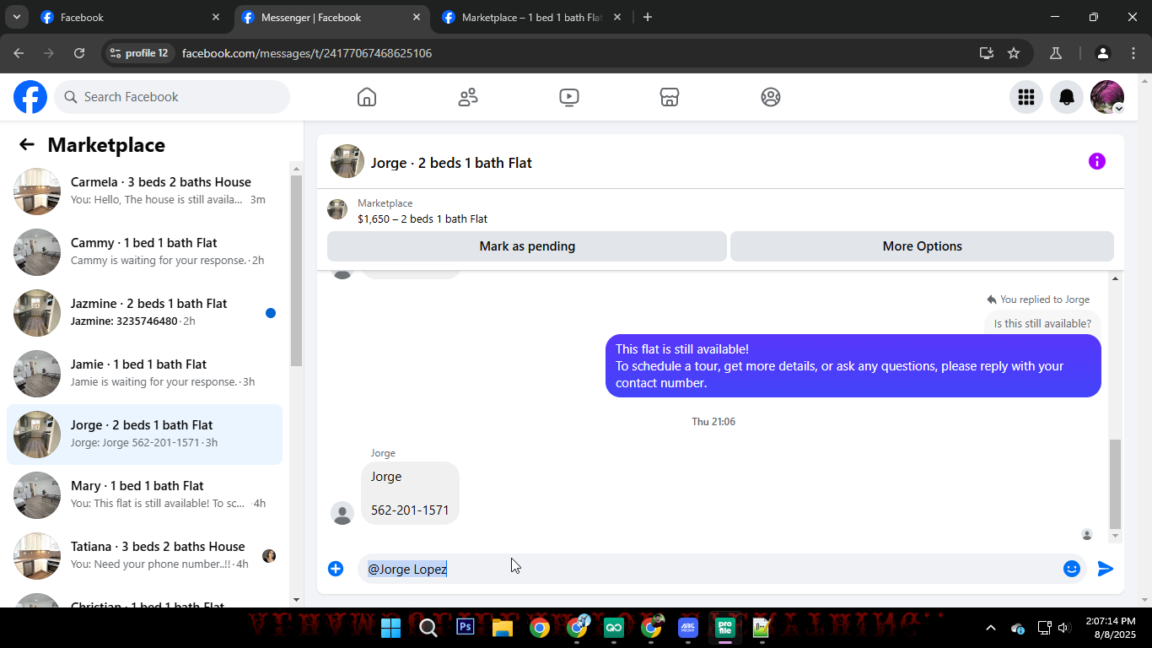
Task: Open the Chrome Labs flask icon
Action: tap(1055, 53)
